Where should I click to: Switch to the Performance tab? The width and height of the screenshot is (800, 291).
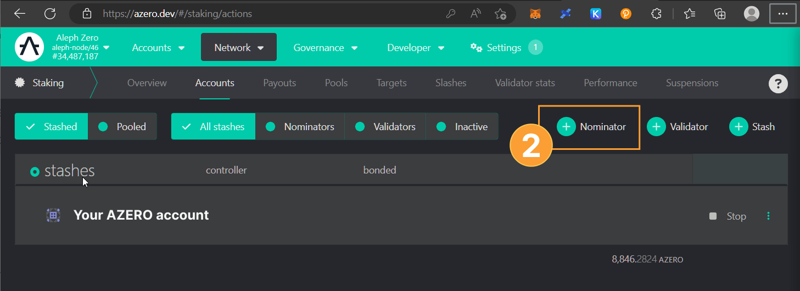611,83
